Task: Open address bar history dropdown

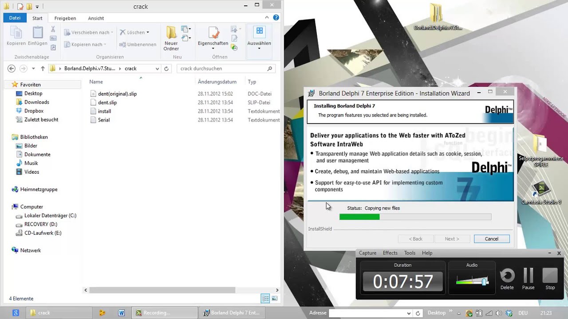Action: point(157,69)
